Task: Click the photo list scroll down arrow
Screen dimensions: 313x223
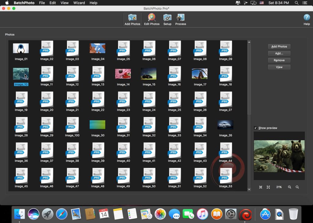Action: click(249, 189)
